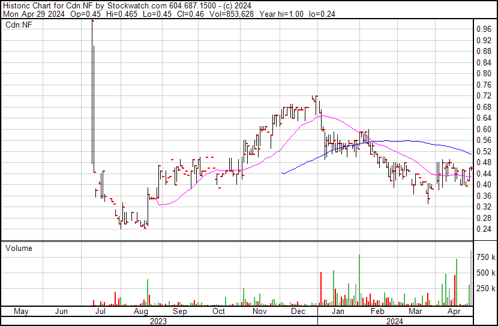Image resolution: width=498 pixels, height=326 pixels.
Task: Click the Year hi=1.00 header value
Action: [x=281, y=14]
